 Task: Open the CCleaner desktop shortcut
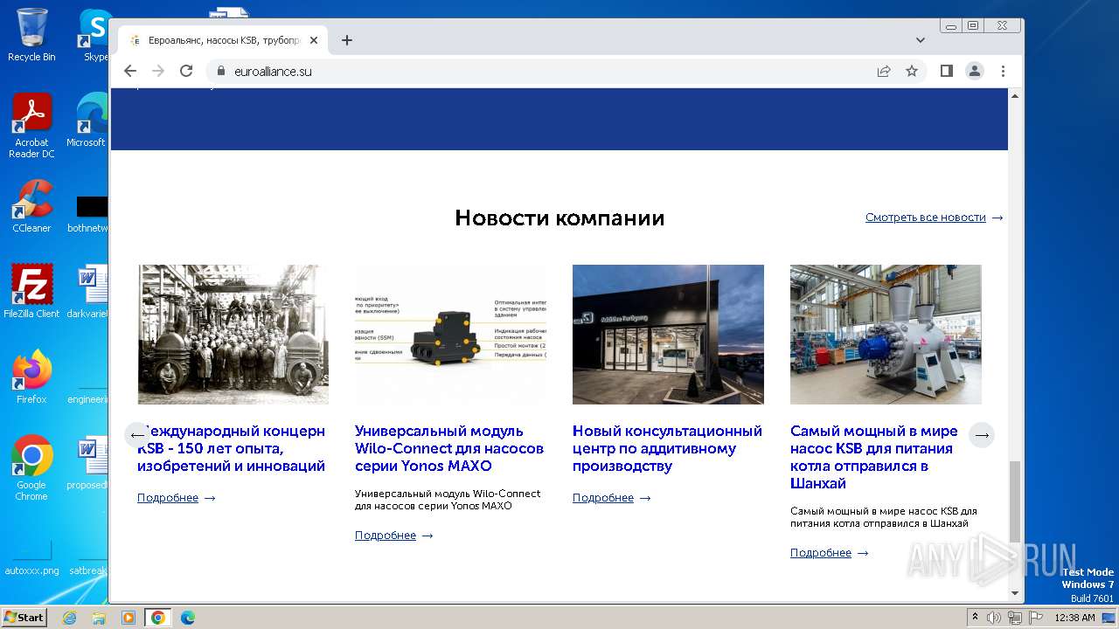[x=31, y=206]
